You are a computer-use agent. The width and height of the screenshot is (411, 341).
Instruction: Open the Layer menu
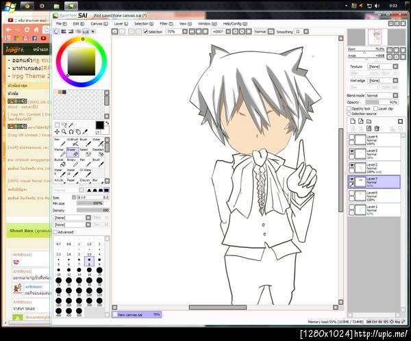click(121, 24)
